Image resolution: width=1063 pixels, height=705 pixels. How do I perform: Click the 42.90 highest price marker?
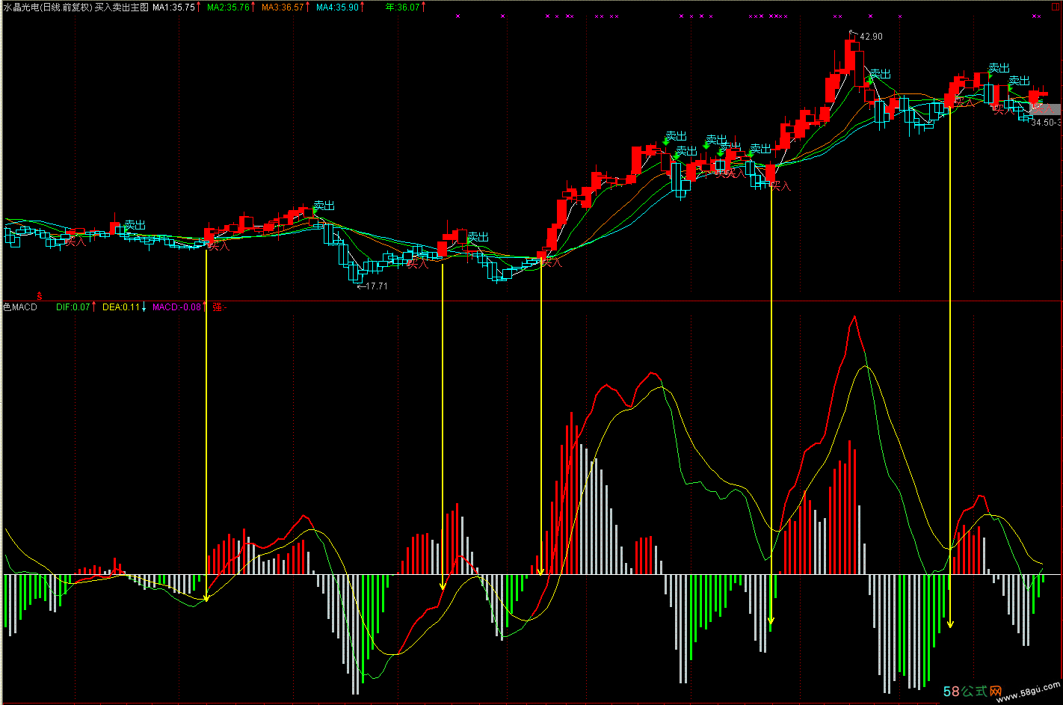coord(870,37)
